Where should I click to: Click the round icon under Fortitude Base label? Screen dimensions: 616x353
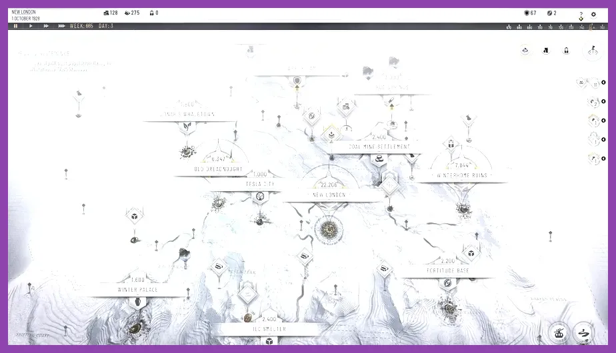(447, 282)
